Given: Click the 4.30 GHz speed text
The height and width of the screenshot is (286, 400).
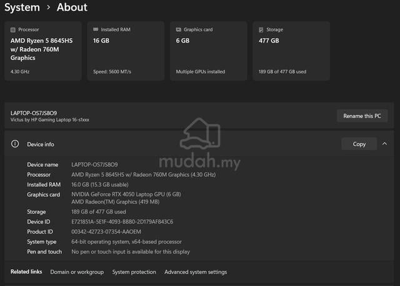Looking at the screenshot, I should [20, 72].
